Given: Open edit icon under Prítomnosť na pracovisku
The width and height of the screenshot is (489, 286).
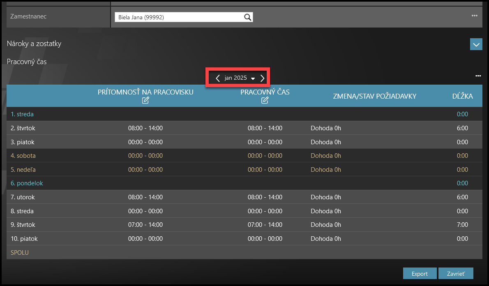Looking at the screenshot, I should (145, 101).
